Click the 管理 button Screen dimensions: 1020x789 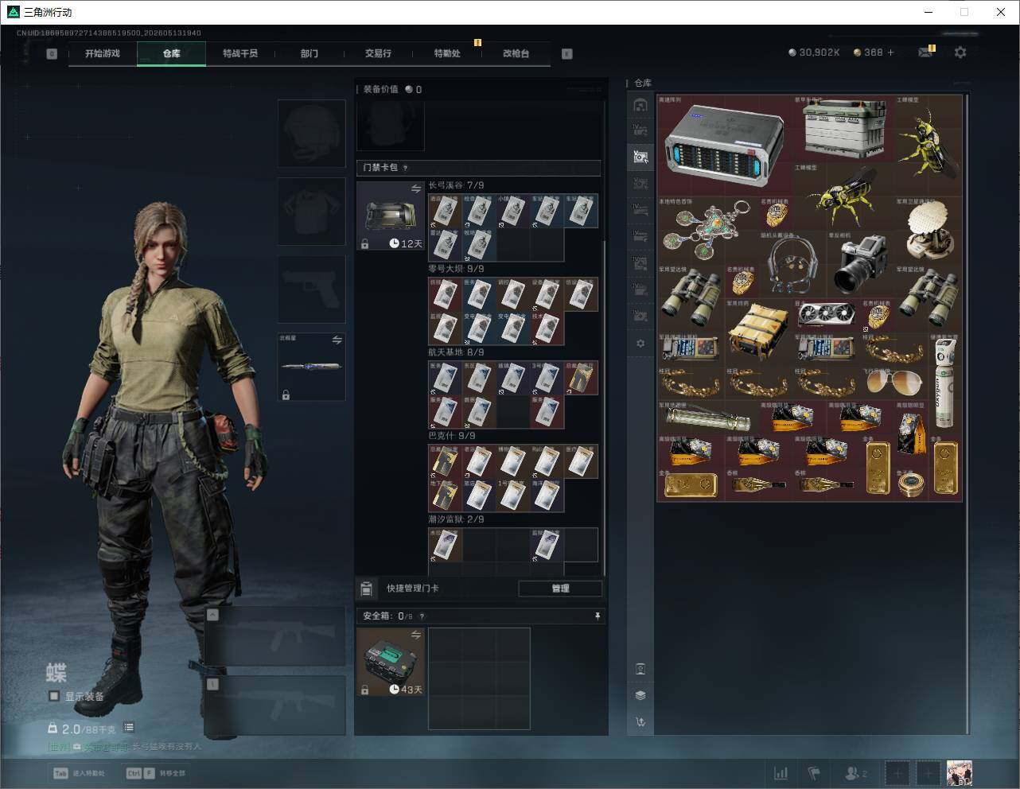tap(560, 589)
